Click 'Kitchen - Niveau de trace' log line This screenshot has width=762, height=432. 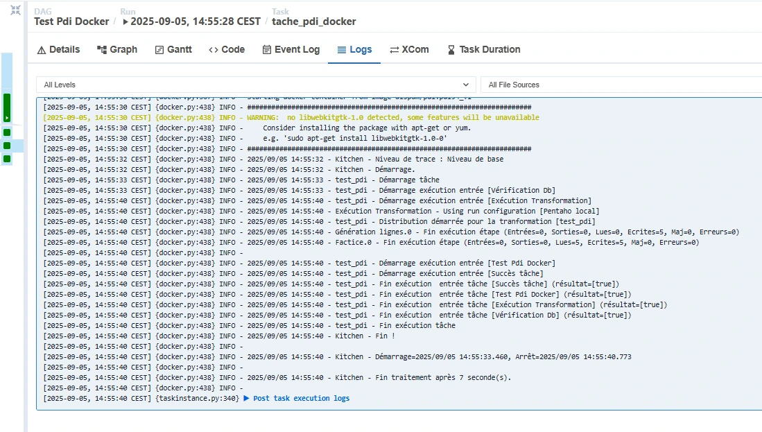tap(273, 159)
